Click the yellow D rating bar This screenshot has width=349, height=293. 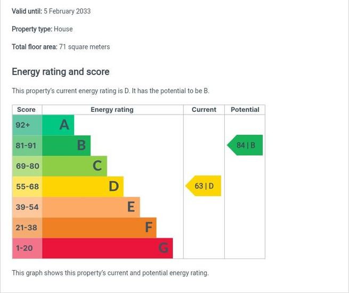coord(83,186)
